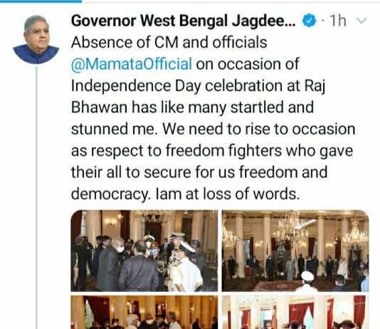The image size is (380, 329).
Task: Open the Governor's profile picture avatar
Action: pyautogui.click(x=36, y=40)
